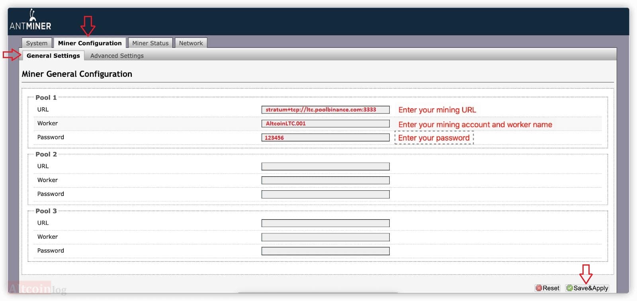Image resolution: width=637 pixels, height=301 pixels.
Task: Select the General Settings subtab
Action: [53, 56]
